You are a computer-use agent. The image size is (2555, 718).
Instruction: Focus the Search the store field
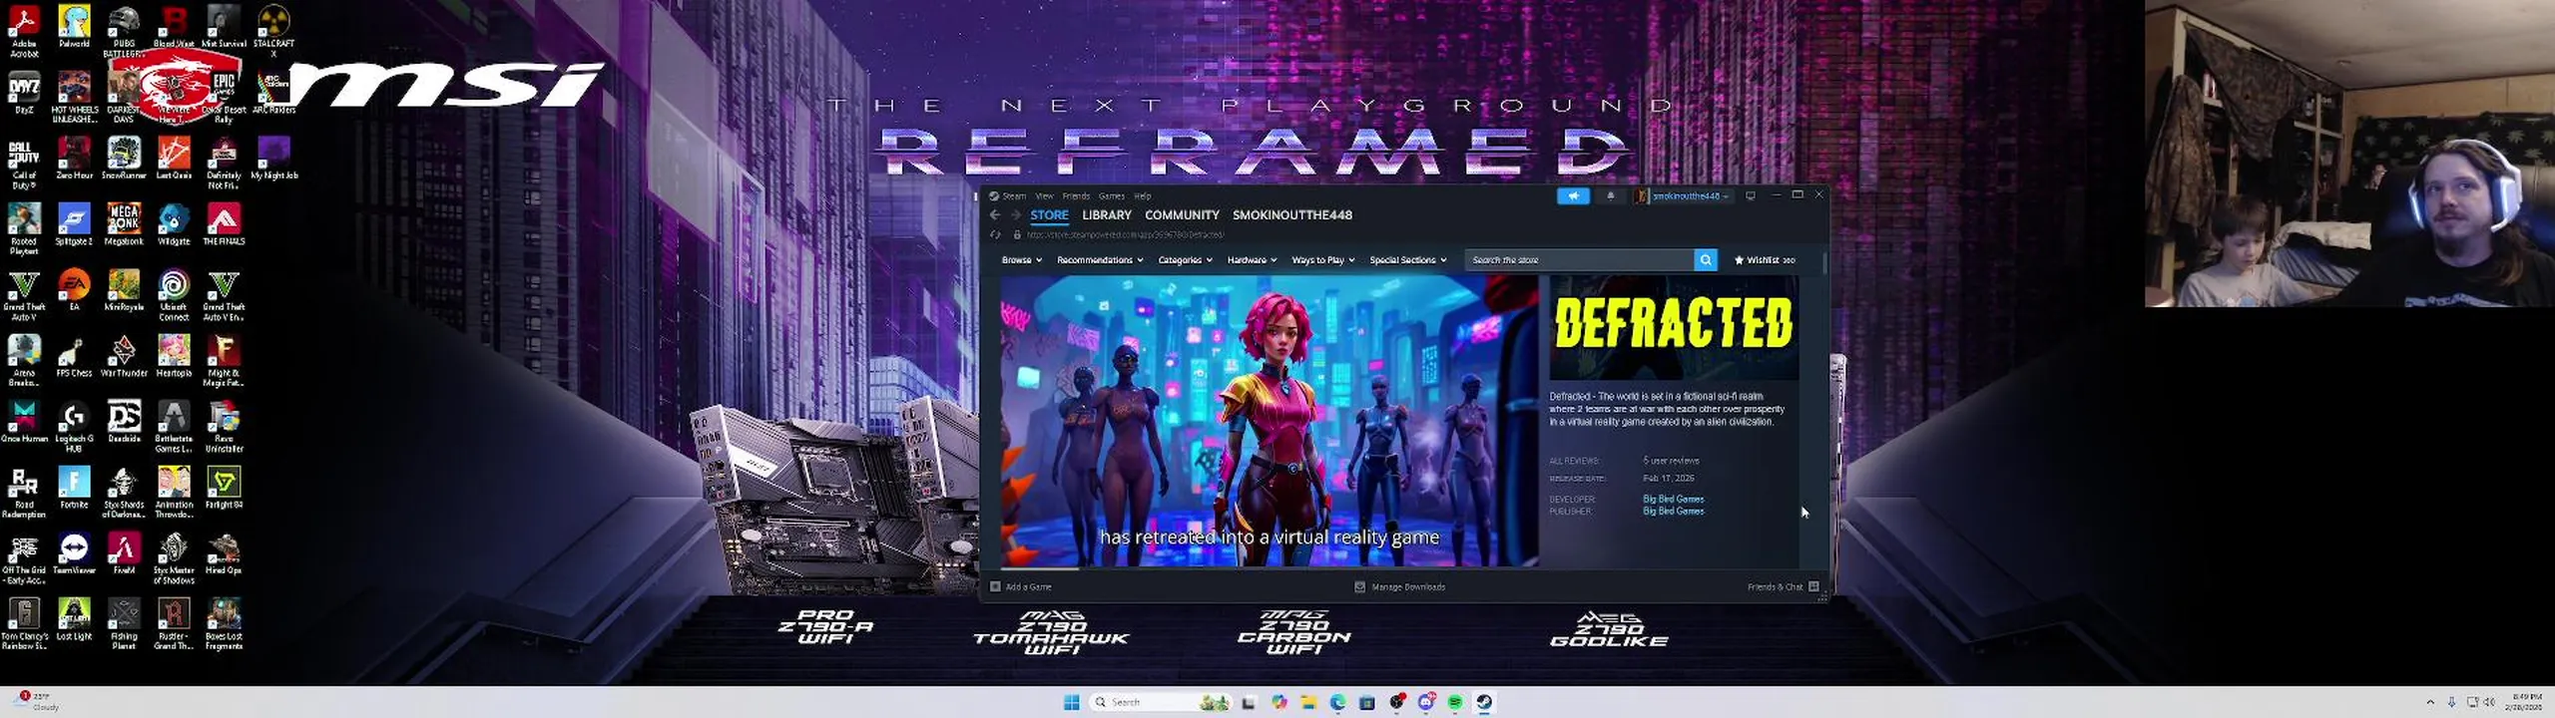click(x=1580, y=259)
